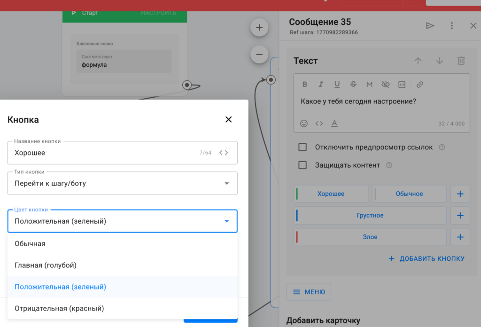
Task: Enable Отключить предпросмотр ссылок checkbox
Action: (x=303, y=147)
